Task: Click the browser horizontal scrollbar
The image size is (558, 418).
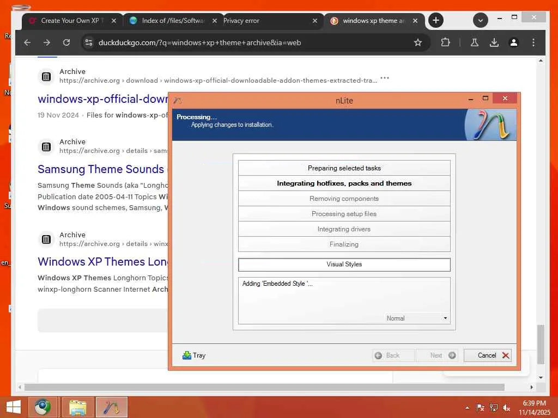Action: (x=264, y=387)
